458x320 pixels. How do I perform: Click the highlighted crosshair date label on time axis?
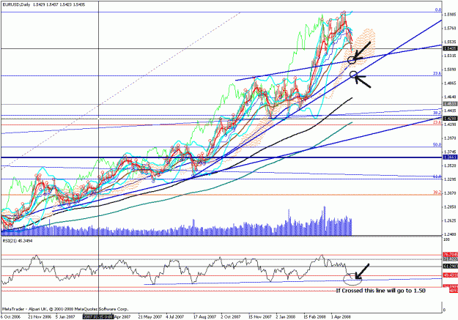pos(98,317)
